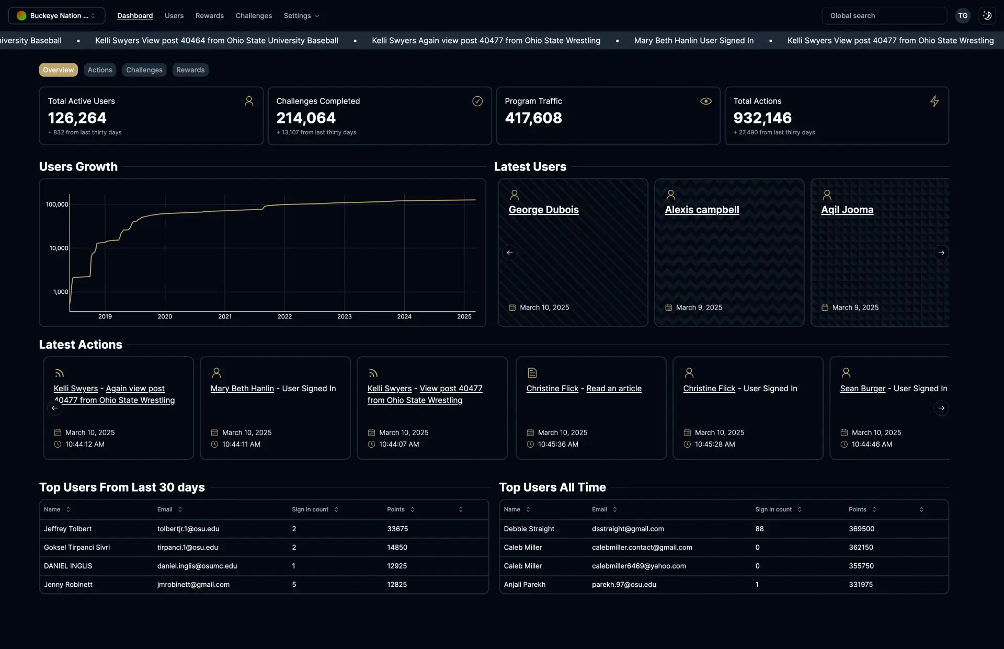Open George Dubois user profile link
The width and height of the screenshot is (1004, 649).
coord(543,210)
